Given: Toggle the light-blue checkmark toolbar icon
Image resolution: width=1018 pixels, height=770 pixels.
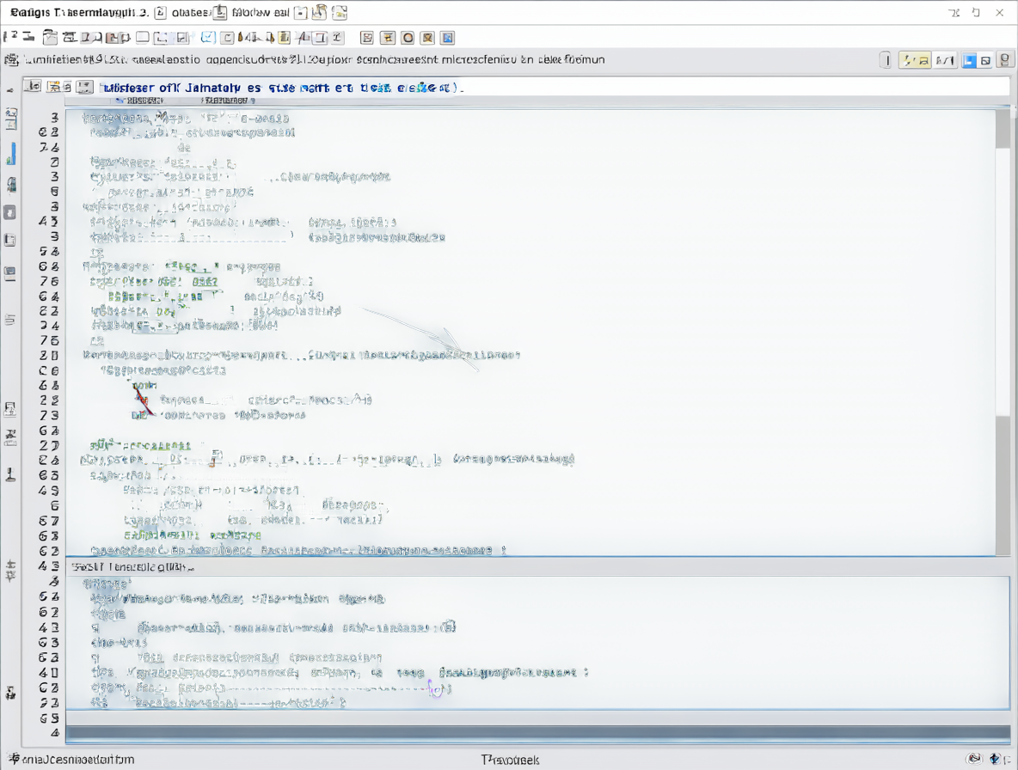Looking at the screenshot, I should [208, 38].
